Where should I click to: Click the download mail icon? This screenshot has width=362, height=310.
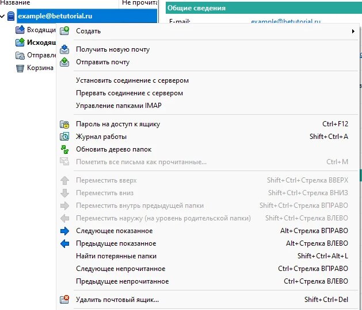click(64, 49)
